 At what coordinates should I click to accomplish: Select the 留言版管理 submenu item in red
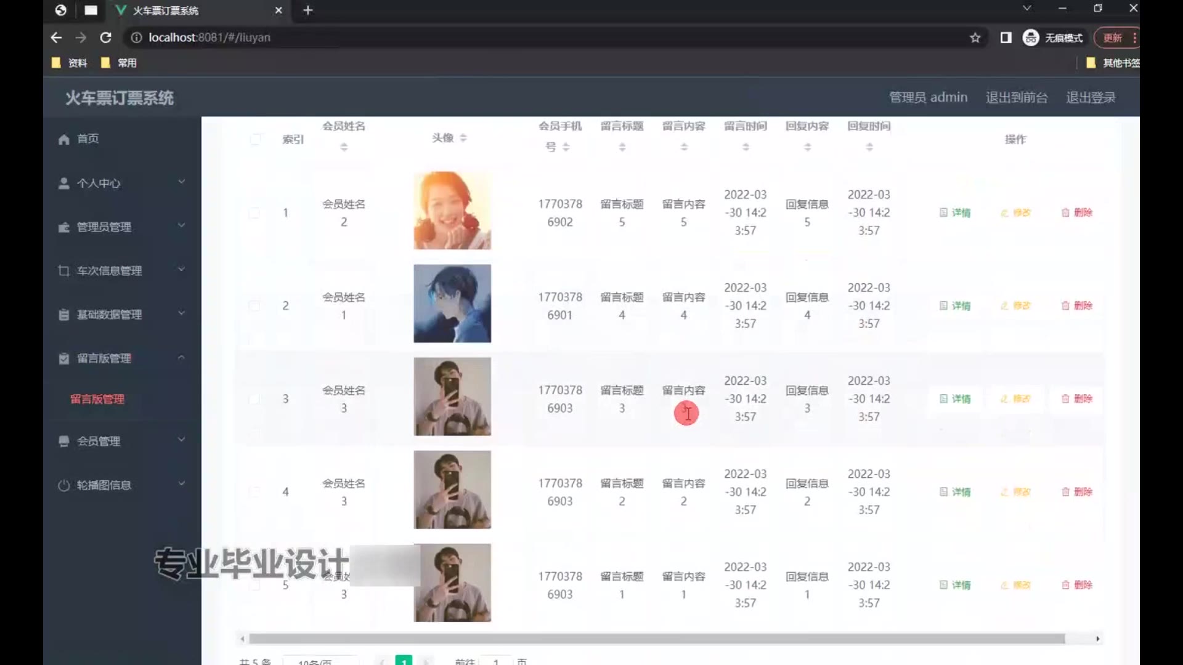tap(97, 399)
